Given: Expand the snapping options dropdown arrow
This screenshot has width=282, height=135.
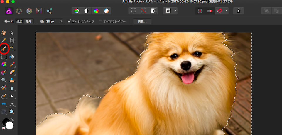Looking at the screenshot, I should 227,11.
